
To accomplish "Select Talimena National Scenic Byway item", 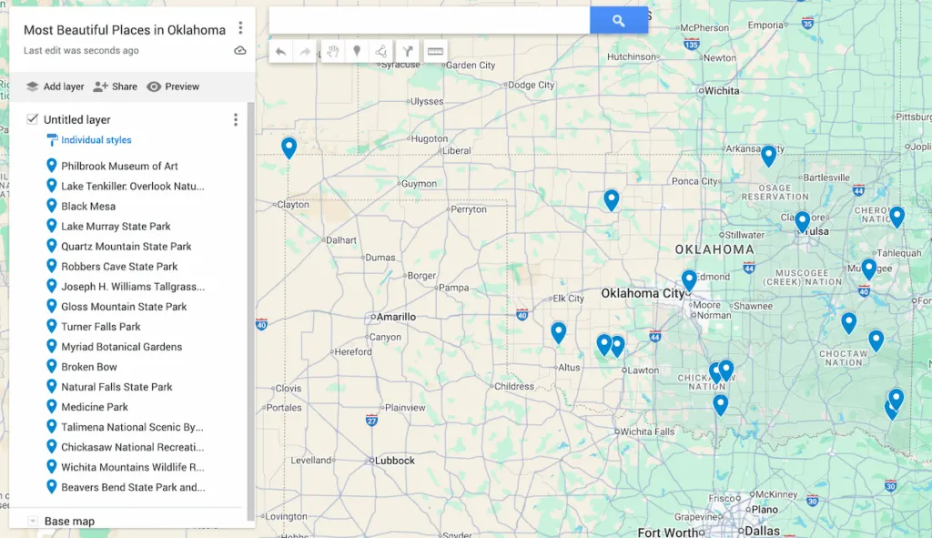I will (x=133, y=427).
